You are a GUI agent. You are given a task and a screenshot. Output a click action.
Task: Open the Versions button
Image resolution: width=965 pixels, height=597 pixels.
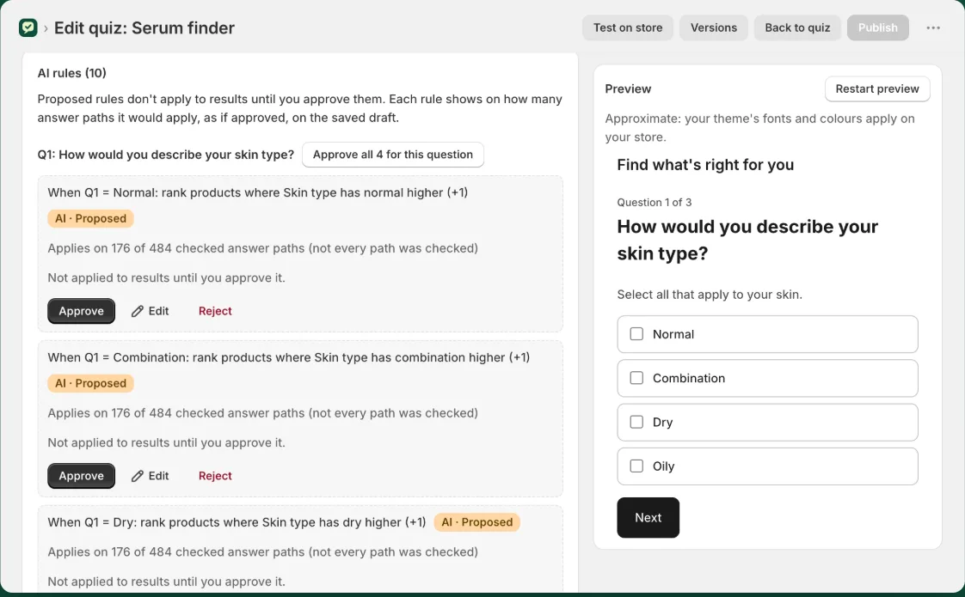(713, 27)
